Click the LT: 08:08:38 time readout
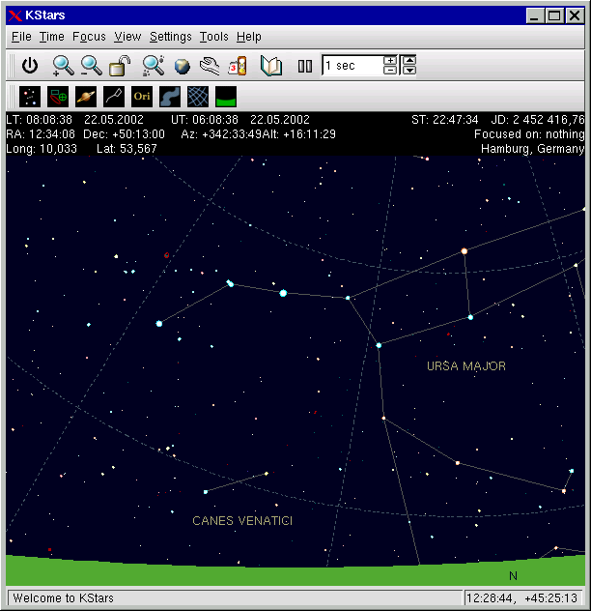Viewport: 591px width, 611px height. [39, 120]
